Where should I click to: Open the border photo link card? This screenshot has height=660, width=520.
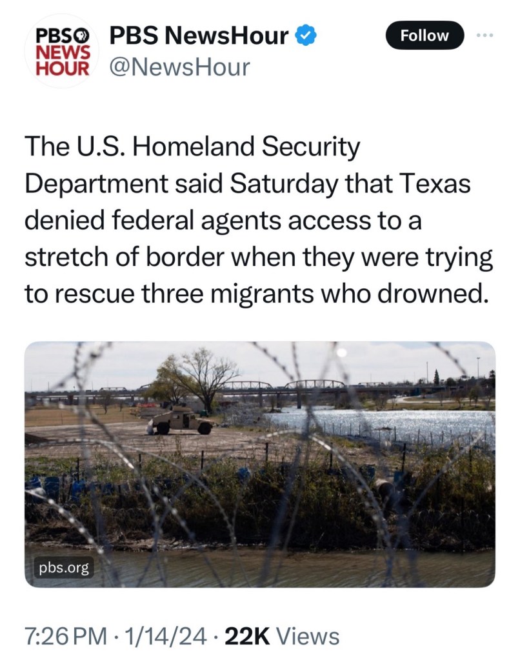click(x=260, y=465)
